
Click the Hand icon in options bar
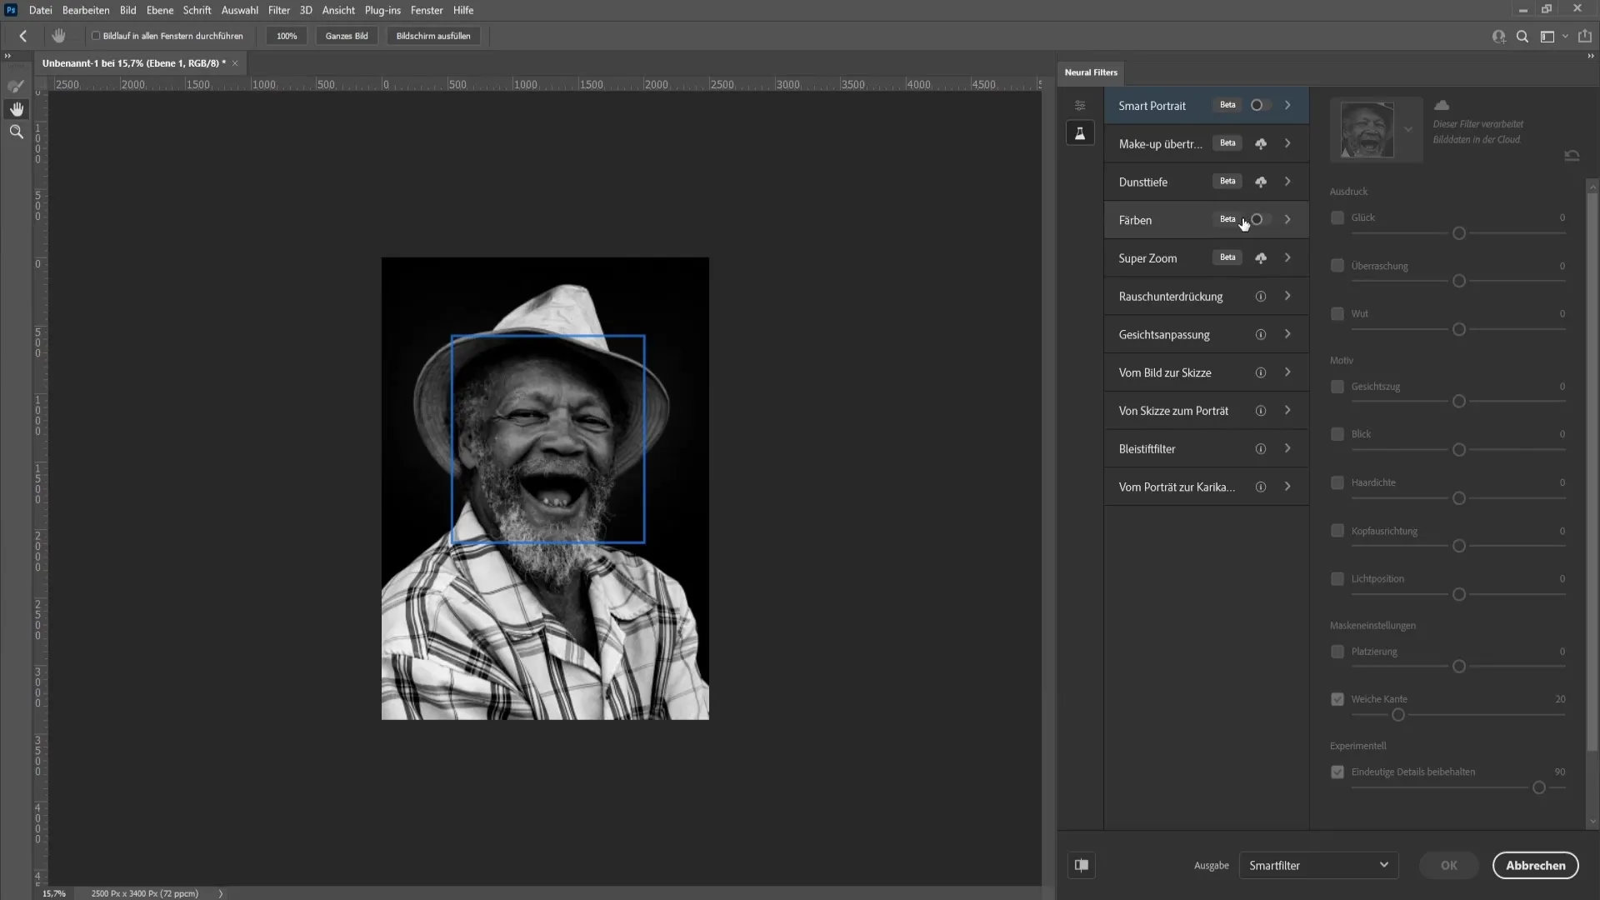point(58,36)
